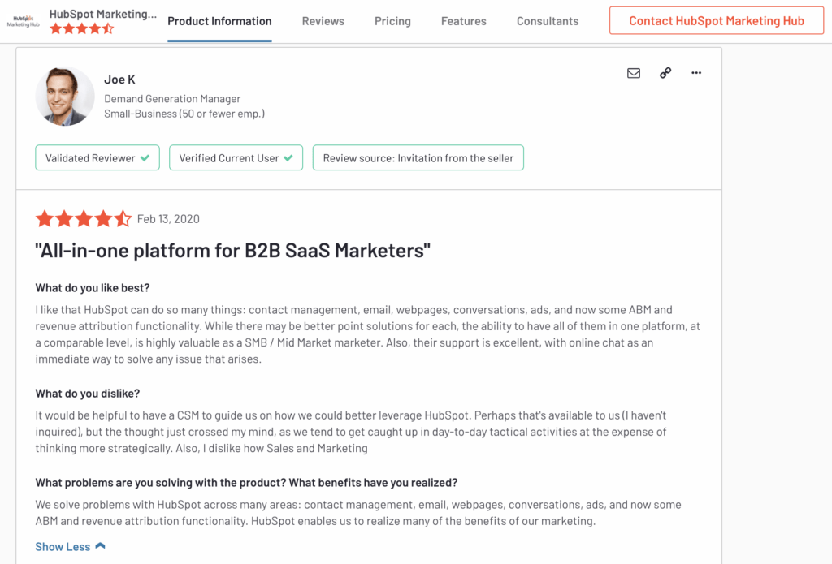The height and width of the screenshot is (564, 832).
Task: Click Contact HubSpot Marketing Hub button
Action: click(717, 20)
